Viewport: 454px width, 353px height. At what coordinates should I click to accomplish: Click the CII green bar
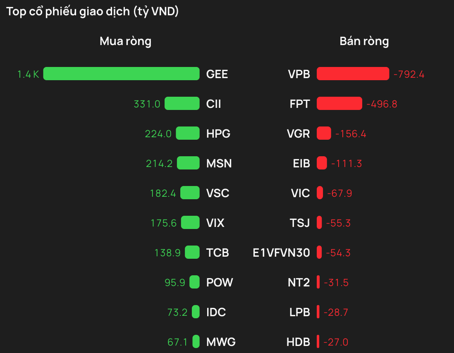tap(182, 103)
